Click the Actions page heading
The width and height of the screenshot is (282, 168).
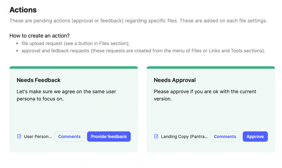coord(23,10)
